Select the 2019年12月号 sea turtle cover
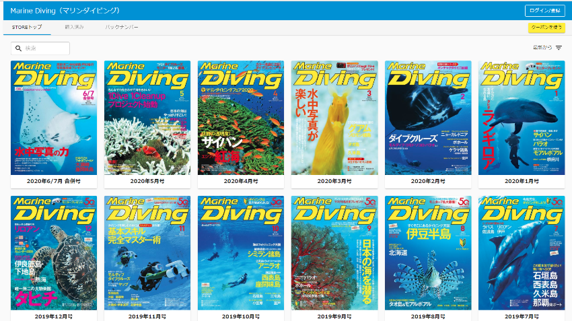Image resolution: width=572 pixels, height=321 pixels. [x=54, y=253]
